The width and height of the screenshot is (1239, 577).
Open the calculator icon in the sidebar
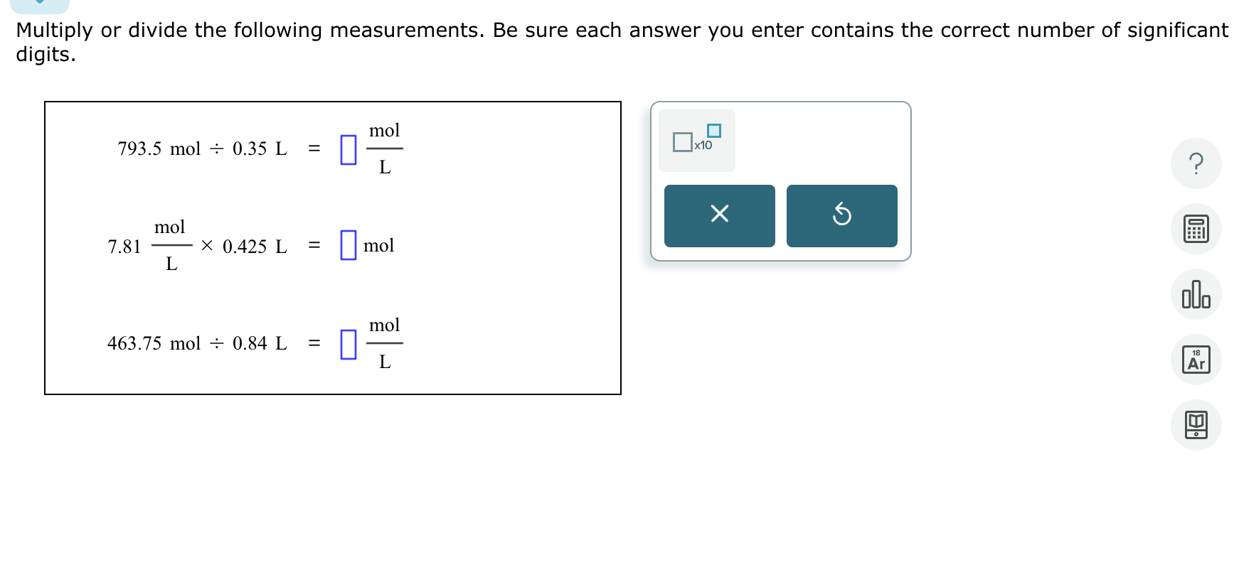click(1196, 229)
